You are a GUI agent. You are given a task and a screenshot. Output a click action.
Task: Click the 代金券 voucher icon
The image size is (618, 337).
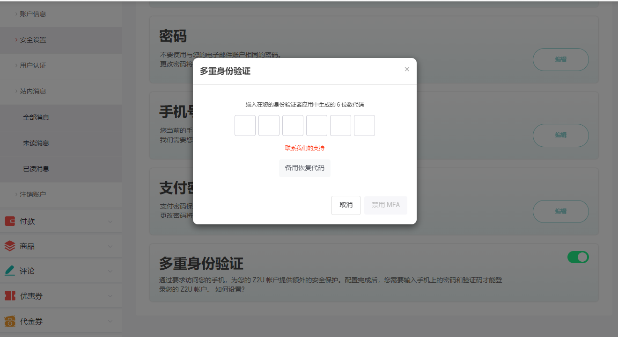pos(10,321)
